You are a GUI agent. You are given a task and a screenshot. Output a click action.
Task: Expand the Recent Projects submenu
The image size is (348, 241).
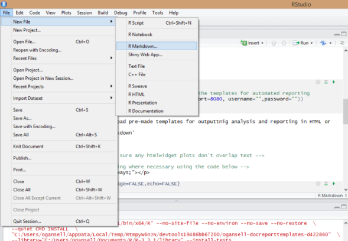tap(58, 87)
